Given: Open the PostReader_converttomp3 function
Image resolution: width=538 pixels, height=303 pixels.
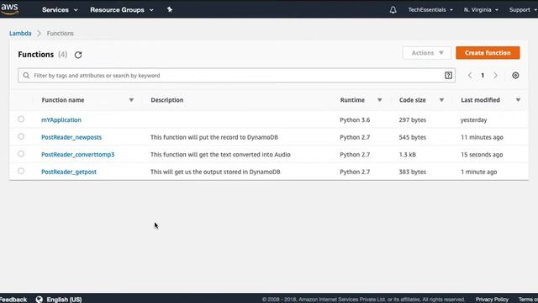Looking at the screenshot, I should click(78, 154).
